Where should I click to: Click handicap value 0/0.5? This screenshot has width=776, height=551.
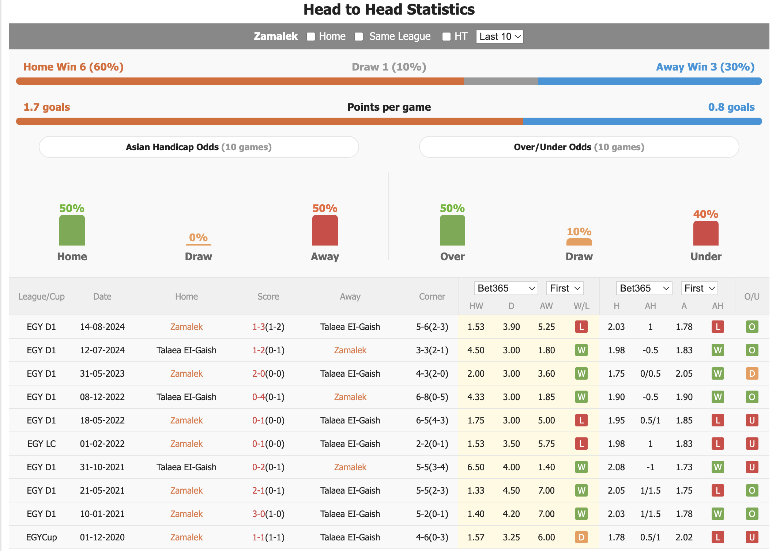click(x=650, y=373)
